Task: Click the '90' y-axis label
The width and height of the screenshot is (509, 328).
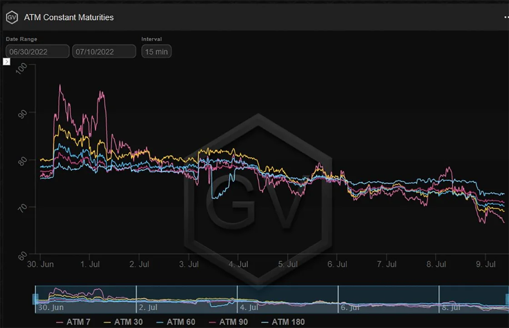Action: (x=22, y=114)
